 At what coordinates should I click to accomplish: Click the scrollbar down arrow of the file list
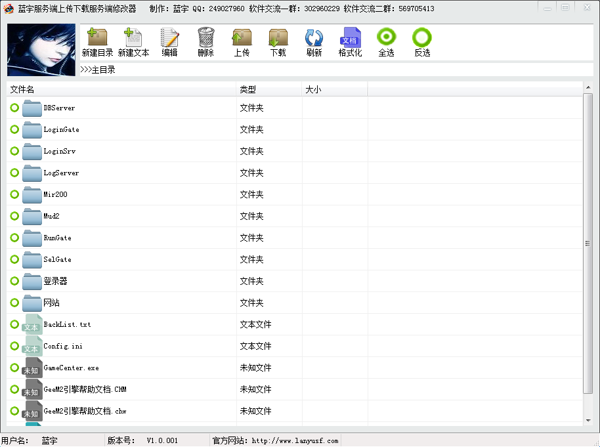pyautogui.click(x=588, y=420)
